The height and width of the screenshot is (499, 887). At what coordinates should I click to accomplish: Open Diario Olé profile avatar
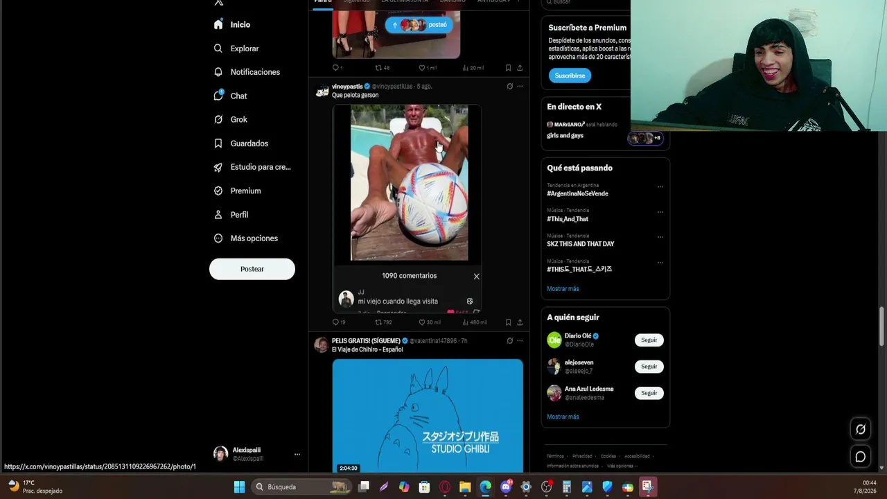[x=554, y=340]
